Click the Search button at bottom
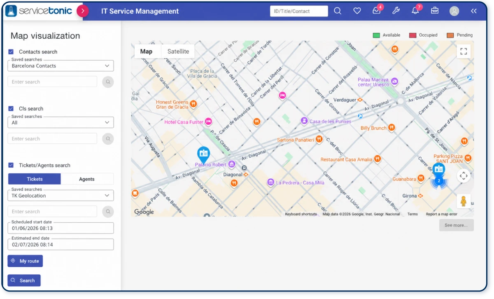Viewport: 494px width, 299px height. (24, 280)
